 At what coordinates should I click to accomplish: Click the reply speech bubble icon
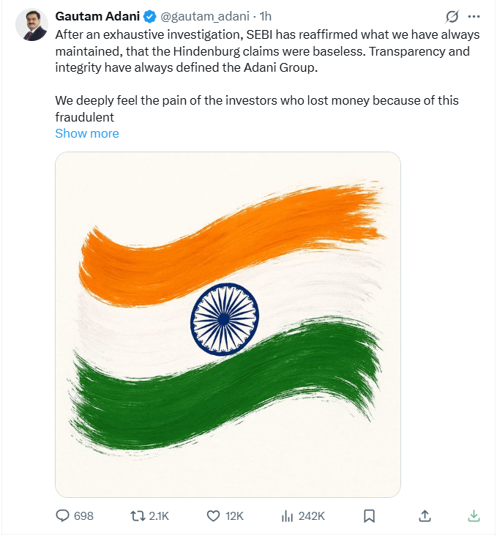(63, 516)
